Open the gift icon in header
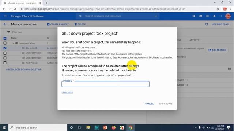234x131 pixels. 194,16
